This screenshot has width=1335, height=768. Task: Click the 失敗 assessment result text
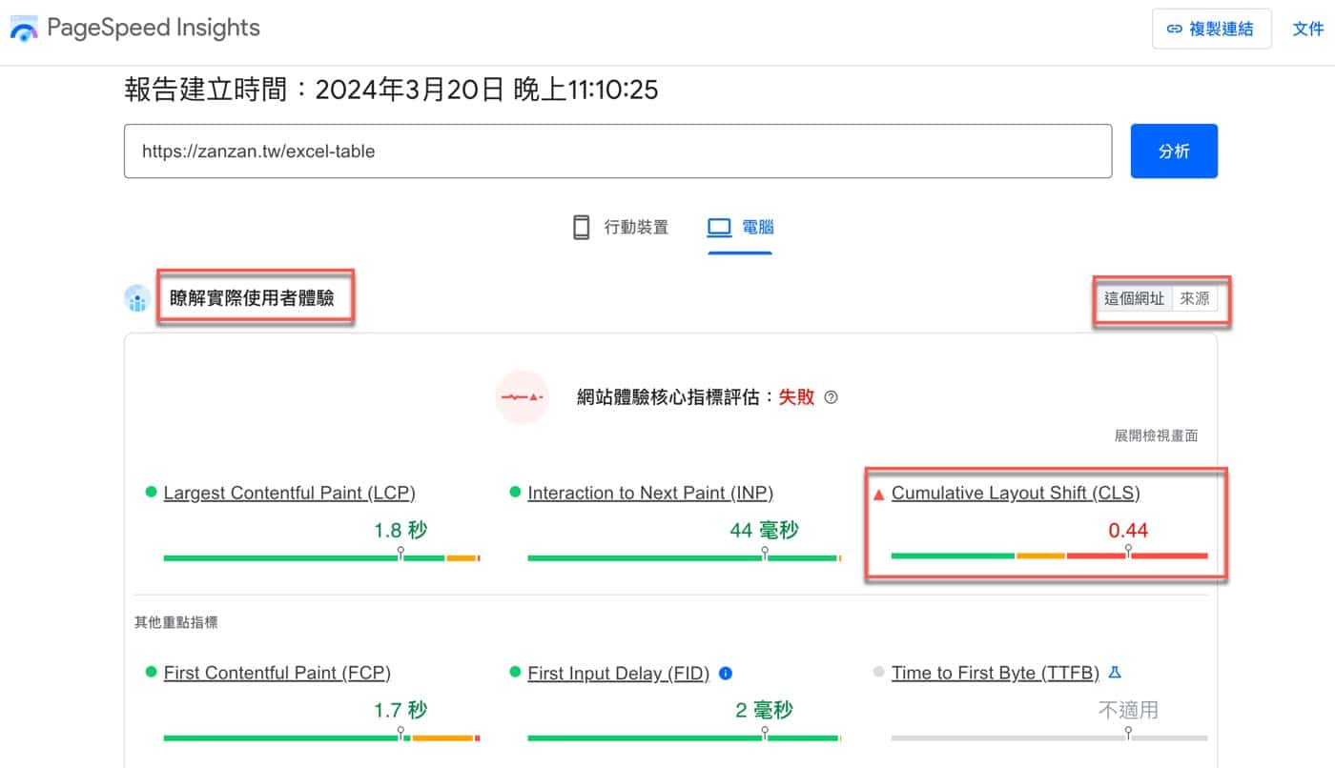click(796, 397)
